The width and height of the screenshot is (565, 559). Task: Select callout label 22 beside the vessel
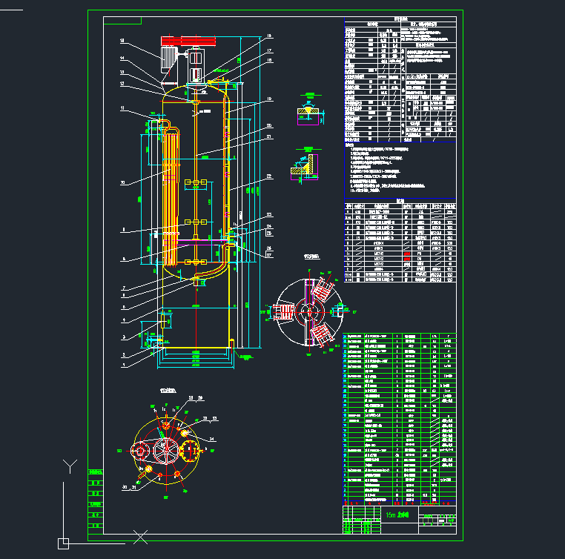(268, 176)
